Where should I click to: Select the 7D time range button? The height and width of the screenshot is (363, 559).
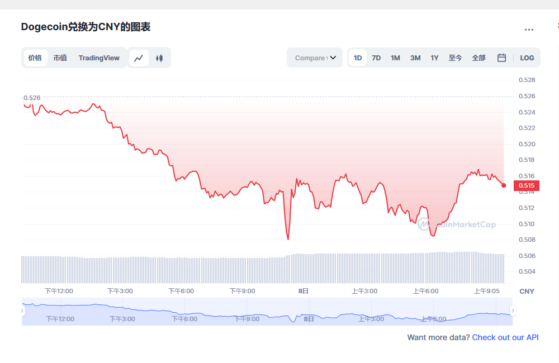[x=376, y=58]
